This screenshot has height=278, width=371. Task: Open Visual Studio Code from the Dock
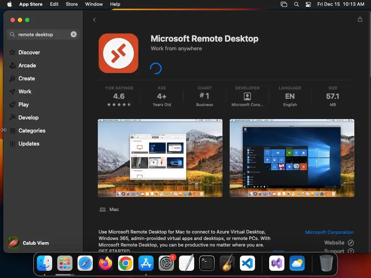point(247,263)
